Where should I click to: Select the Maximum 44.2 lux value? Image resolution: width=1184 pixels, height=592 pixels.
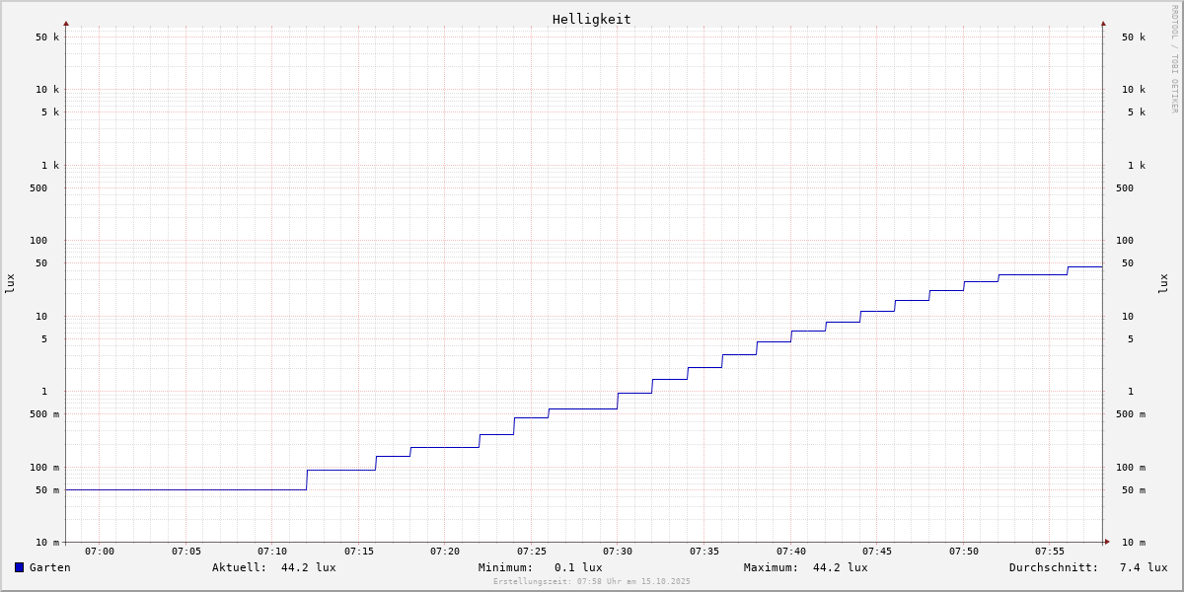tap(840, 567)
